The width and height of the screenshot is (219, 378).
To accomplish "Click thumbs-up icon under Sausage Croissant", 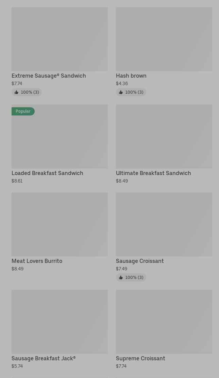I will pyautogui.click(x=121, y=278).
